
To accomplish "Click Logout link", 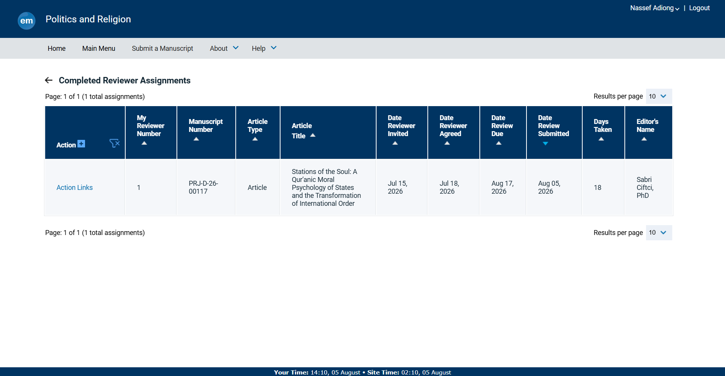I will point(699,8).
